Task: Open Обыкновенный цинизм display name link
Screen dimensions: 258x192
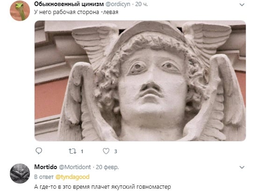Action: 69,4
